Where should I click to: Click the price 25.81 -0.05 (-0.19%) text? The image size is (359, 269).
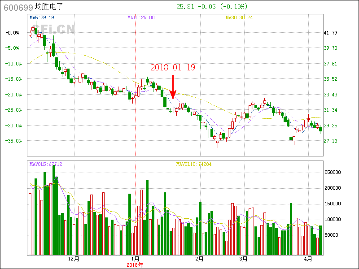pyautogui.click(x=211, y=7)
